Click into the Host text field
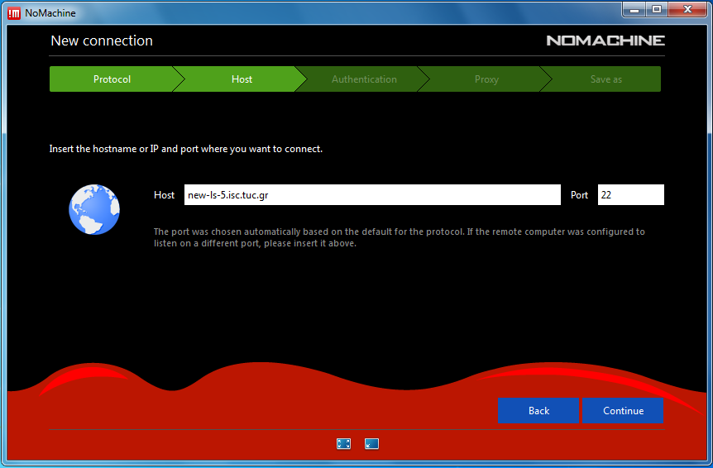This screenshot has width=713, height=468. (x=372, y=195)
